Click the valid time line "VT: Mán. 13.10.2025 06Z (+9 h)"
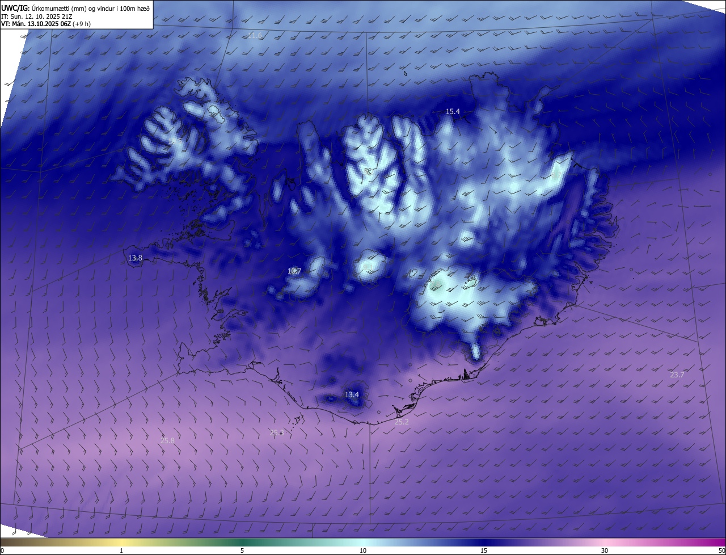This screenshot has height=555, width=726. pyautogui.click(x=46, y=24)
